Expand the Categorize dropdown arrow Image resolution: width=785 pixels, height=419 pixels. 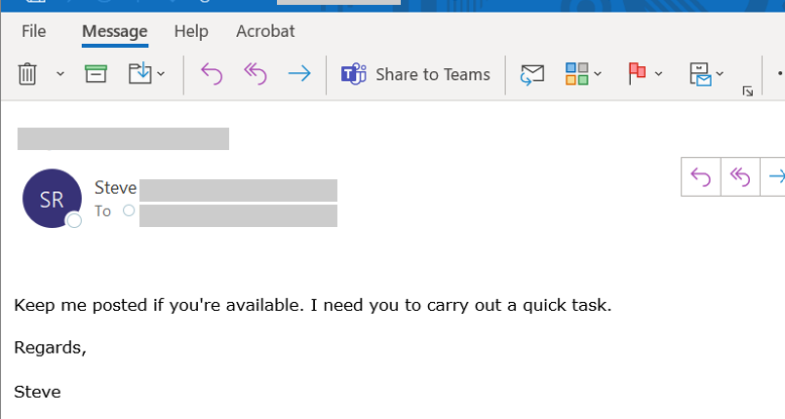tap(598, 74)
